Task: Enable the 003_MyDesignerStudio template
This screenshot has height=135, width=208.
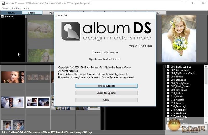Action: 168,73
